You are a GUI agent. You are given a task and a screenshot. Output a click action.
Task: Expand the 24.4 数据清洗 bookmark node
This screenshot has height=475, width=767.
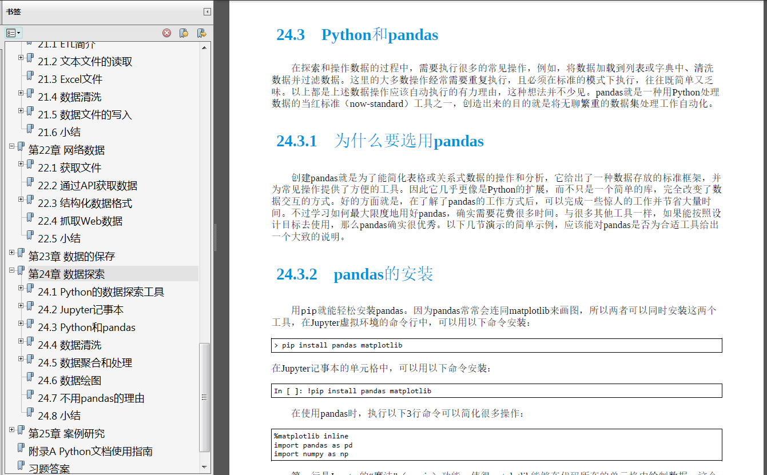[21, 341]
